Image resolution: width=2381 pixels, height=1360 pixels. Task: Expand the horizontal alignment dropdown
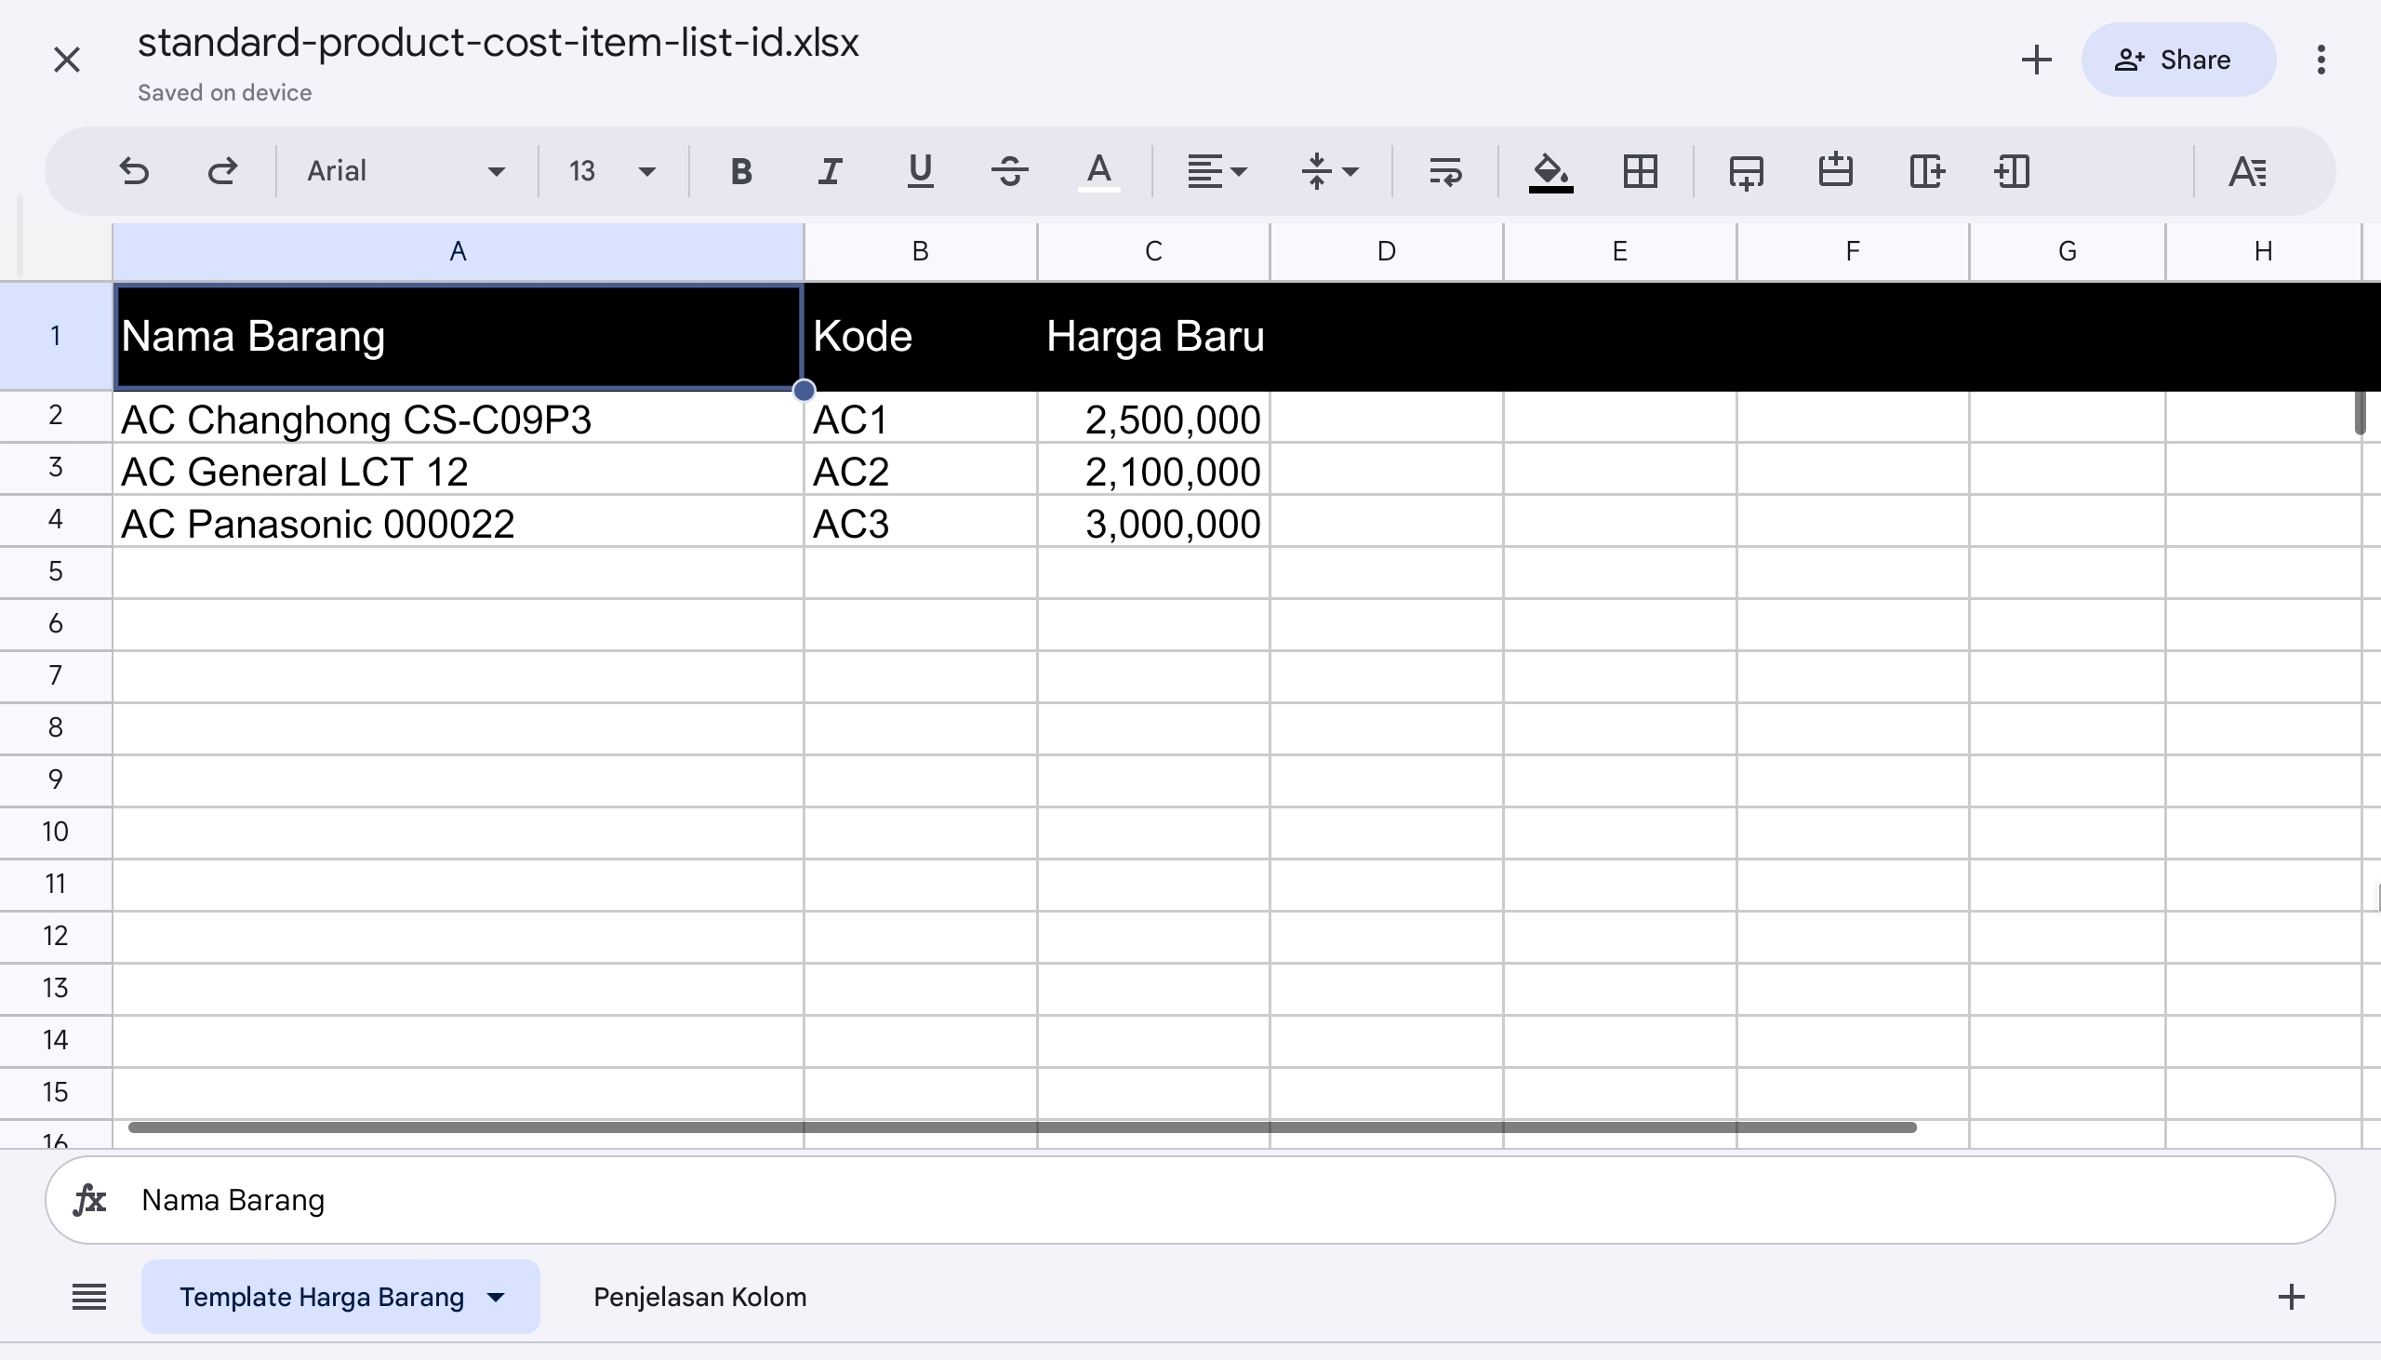coord(1216,171)
